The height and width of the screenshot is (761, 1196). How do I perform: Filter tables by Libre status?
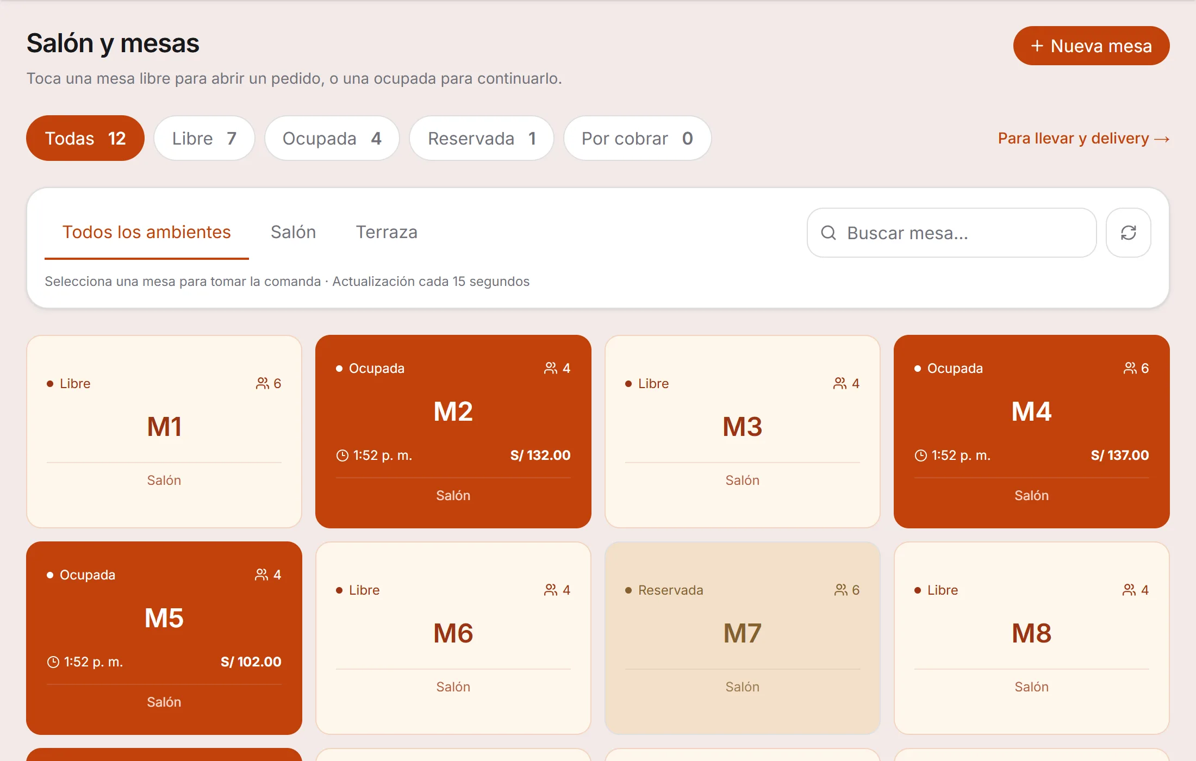(204, 138)
